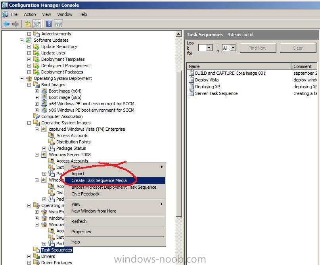The image size is (320, 265).
Task: Collapse the Windows Server 2008 node
Action: (x=37, y=155)
